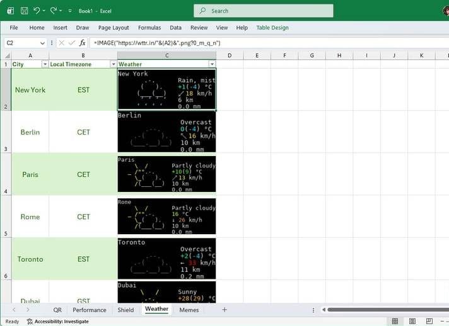Switch to the Draw ribbon tab
The width and height of the screenshot is (449, 326).
tap(83, 28)
